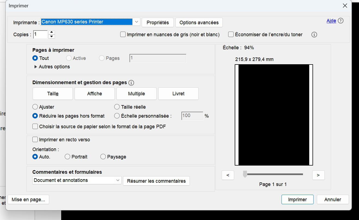Viewport: 359px width, 220px height.
Task: Go to previous preview page arrow
Action: (x=228, y=175)
